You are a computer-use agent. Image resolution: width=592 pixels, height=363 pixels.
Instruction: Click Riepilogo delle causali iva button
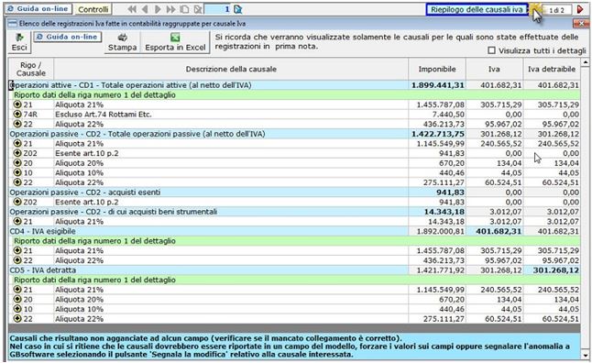[477, 10]
